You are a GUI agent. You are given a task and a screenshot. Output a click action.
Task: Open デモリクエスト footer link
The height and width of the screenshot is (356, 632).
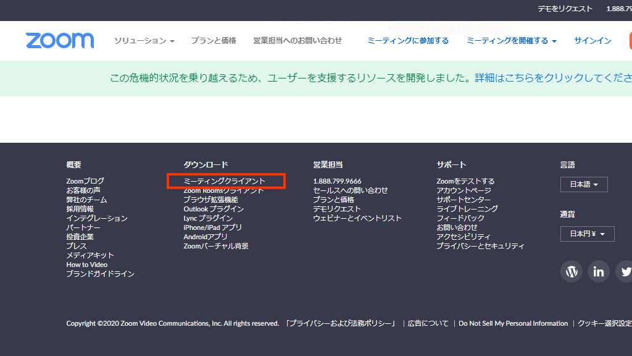coord(336,209)
